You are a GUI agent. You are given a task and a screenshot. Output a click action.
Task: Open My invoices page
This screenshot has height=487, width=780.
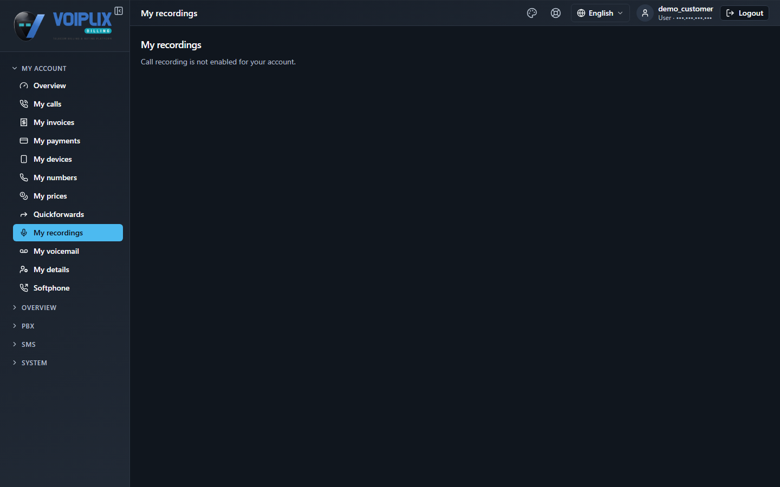[68, 122]
